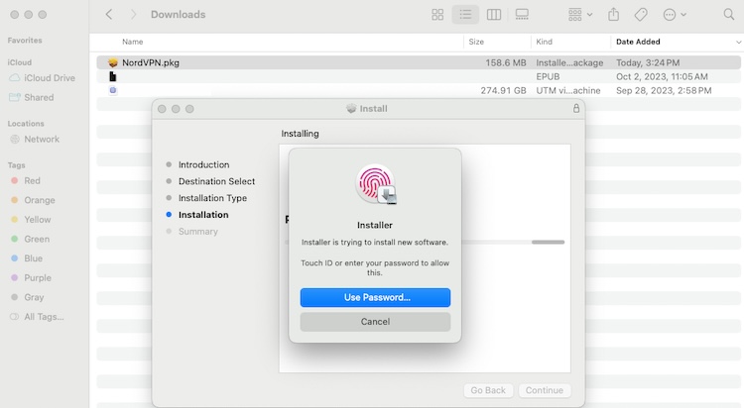Switch Finder to icon view
744x408 pixels.
point(437,15)
